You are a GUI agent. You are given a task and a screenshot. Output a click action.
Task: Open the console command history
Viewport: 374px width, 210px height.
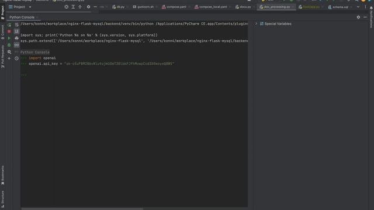point(16,58)
